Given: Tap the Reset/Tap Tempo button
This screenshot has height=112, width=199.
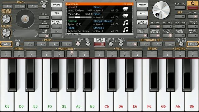Looking at the screenshot, I should pyautogui.click(x=111, y=44).
